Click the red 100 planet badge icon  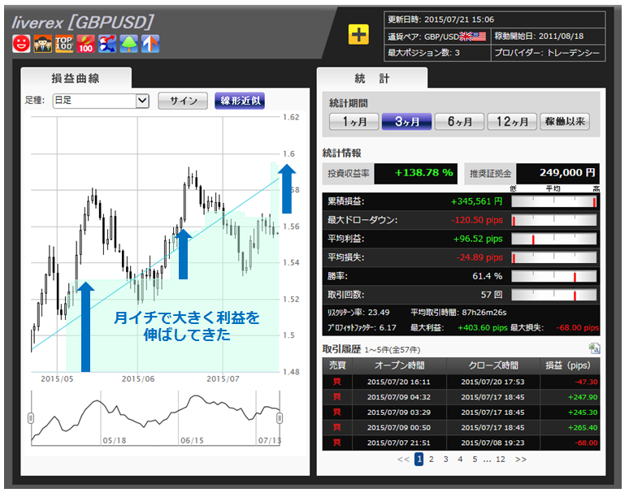click(86, 43)
